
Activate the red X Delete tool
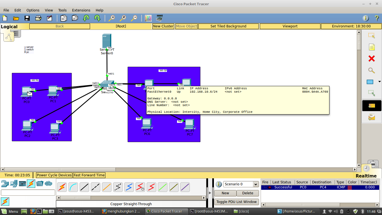(x=371, y=59)
